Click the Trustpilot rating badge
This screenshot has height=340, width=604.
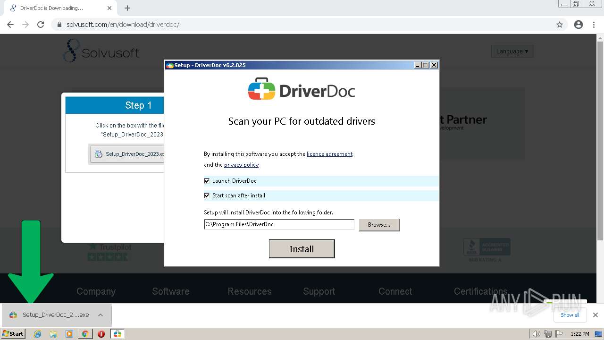(109, 251)
